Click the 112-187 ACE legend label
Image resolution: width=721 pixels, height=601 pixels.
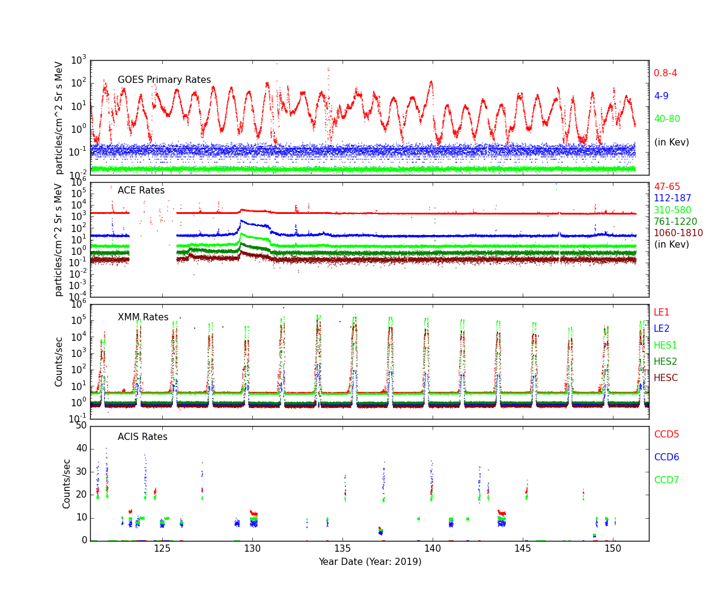point(672,198)
